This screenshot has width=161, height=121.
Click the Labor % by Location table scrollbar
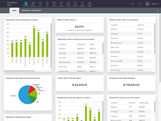(155, 39)
